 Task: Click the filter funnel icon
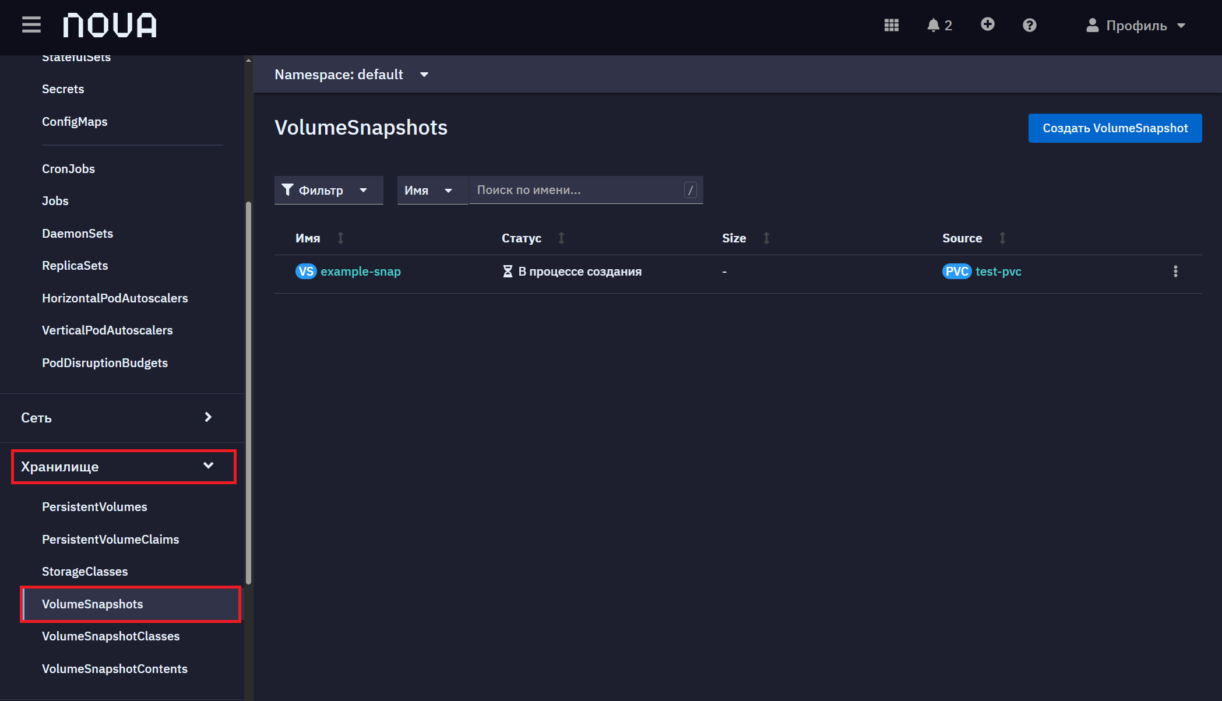(x=287, y=189)
